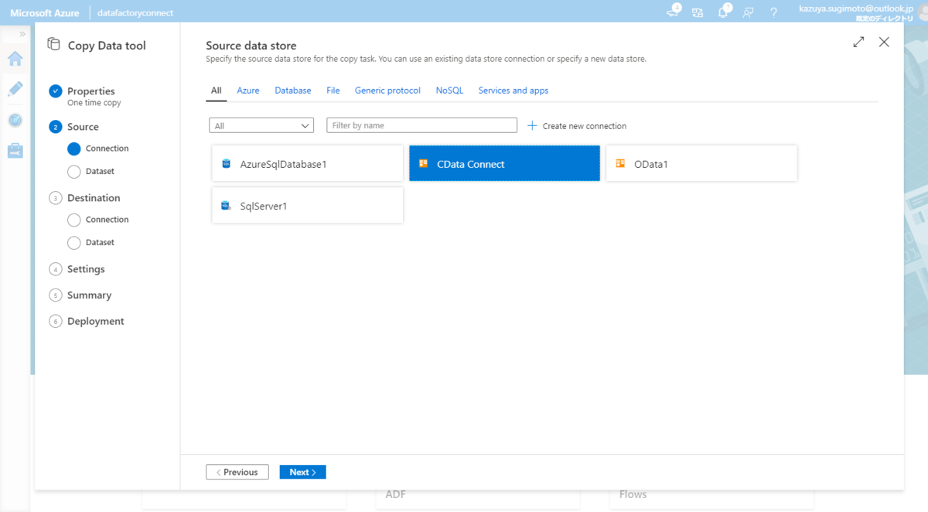Screen dimensions: 928x512
Task: Switch to the All tab
Action: (216, 90)
